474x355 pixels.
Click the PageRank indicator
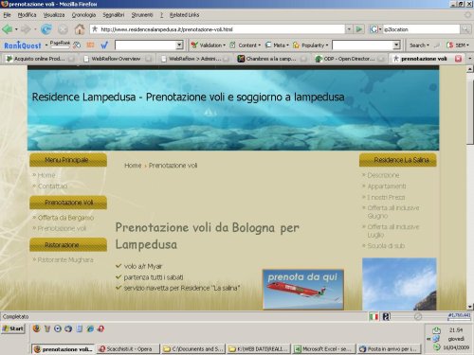pyautogui.click(x=60, y=44)
